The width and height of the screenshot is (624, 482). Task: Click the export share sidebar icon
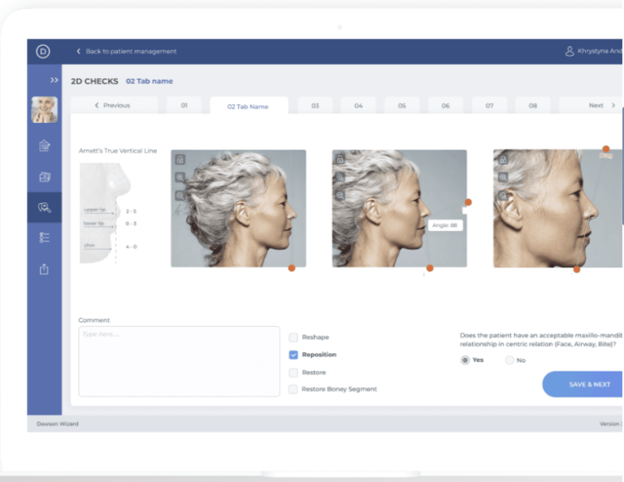coord(44,269)
